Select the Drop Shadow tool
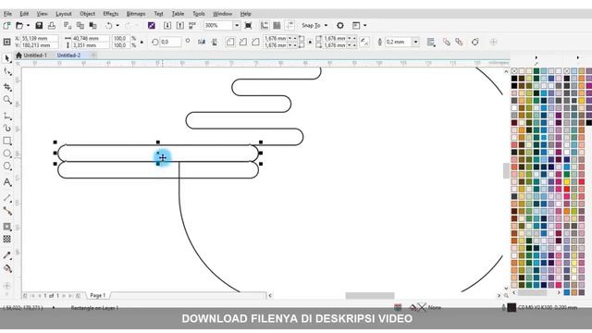This screenshot has width=592, height=333. coord(6,227)
